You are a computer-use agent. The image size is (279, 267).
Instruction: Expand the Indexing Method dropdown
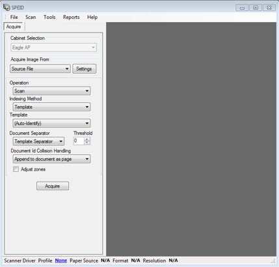tap(51, 107)
